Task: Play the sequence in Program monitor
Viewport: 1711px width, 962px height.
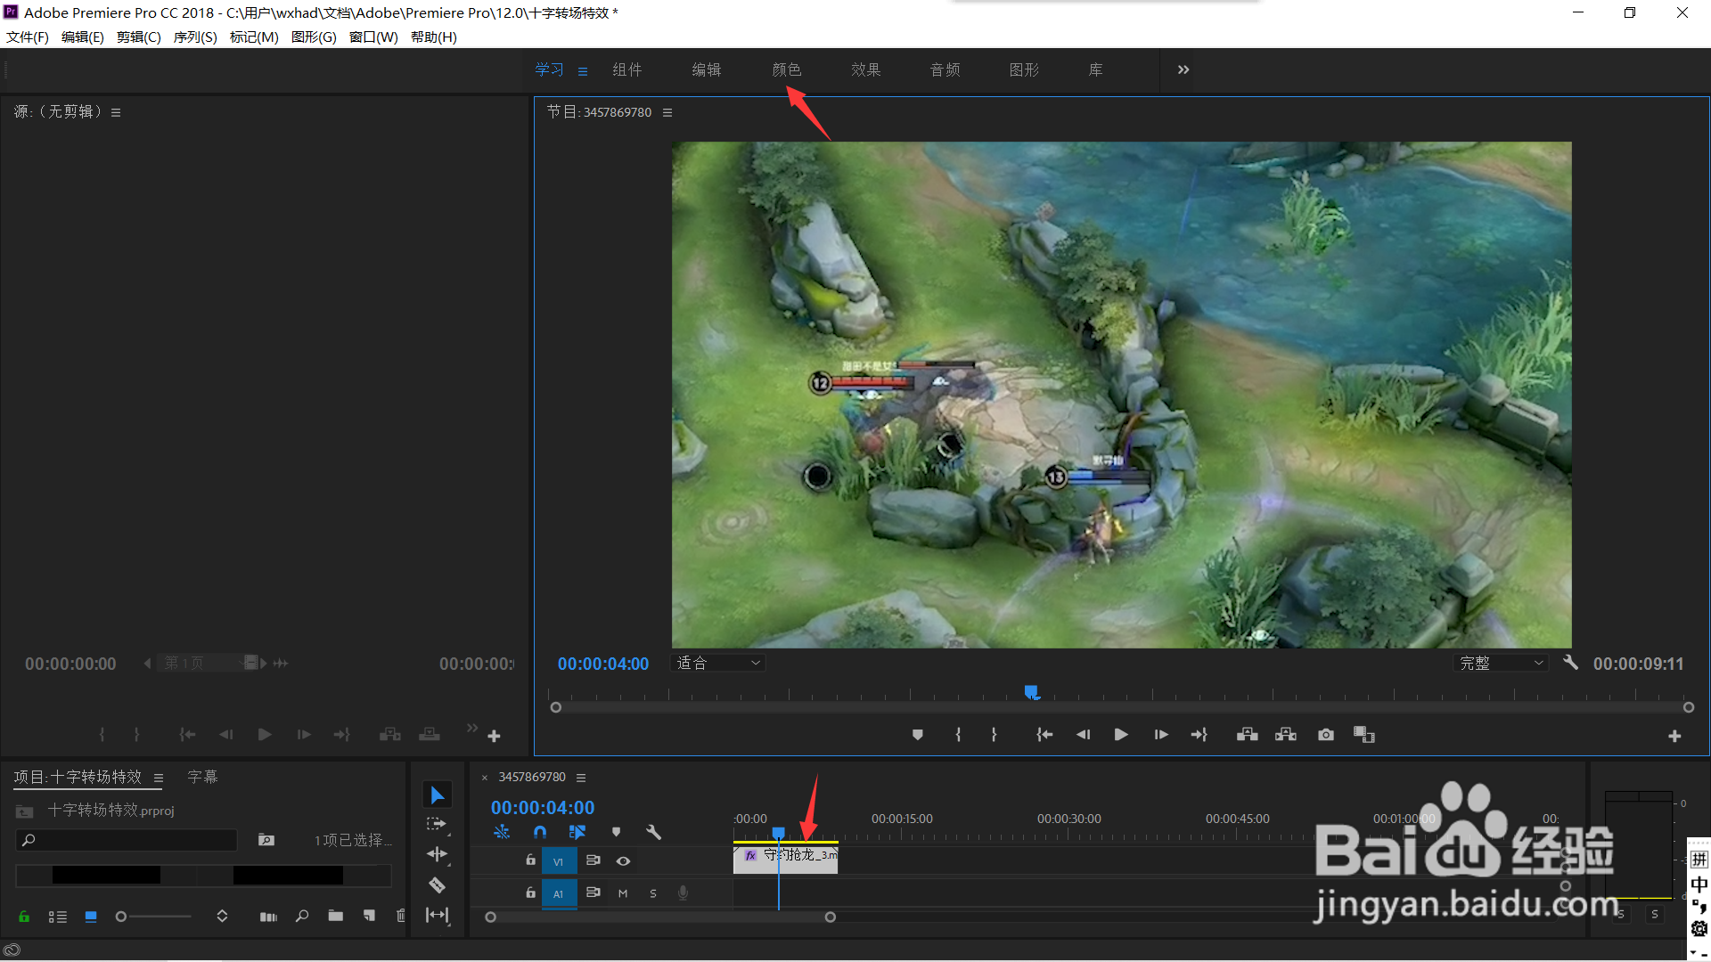Action: 1121,735
